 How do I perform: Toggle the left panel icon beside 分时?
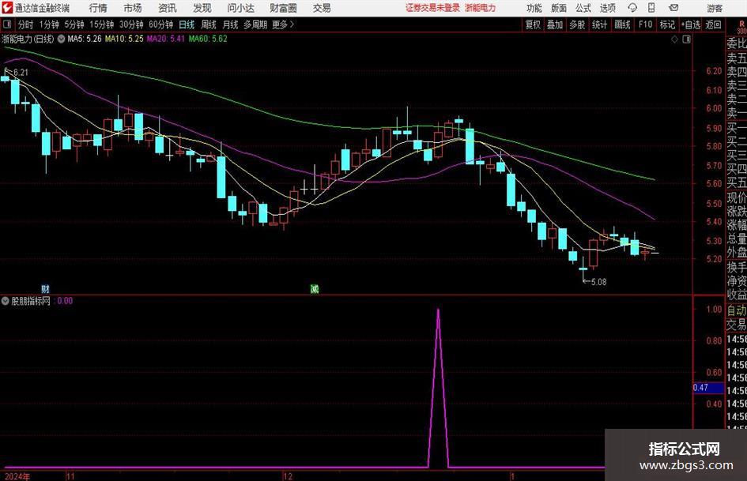pos(7,24)
